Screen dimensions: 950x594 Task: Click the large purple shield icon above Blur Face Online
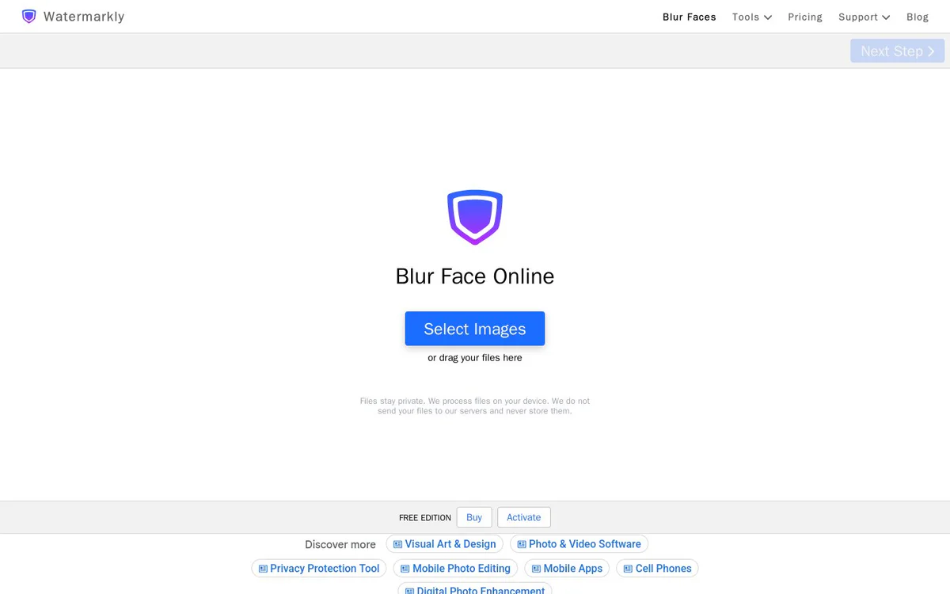[475, 217]
